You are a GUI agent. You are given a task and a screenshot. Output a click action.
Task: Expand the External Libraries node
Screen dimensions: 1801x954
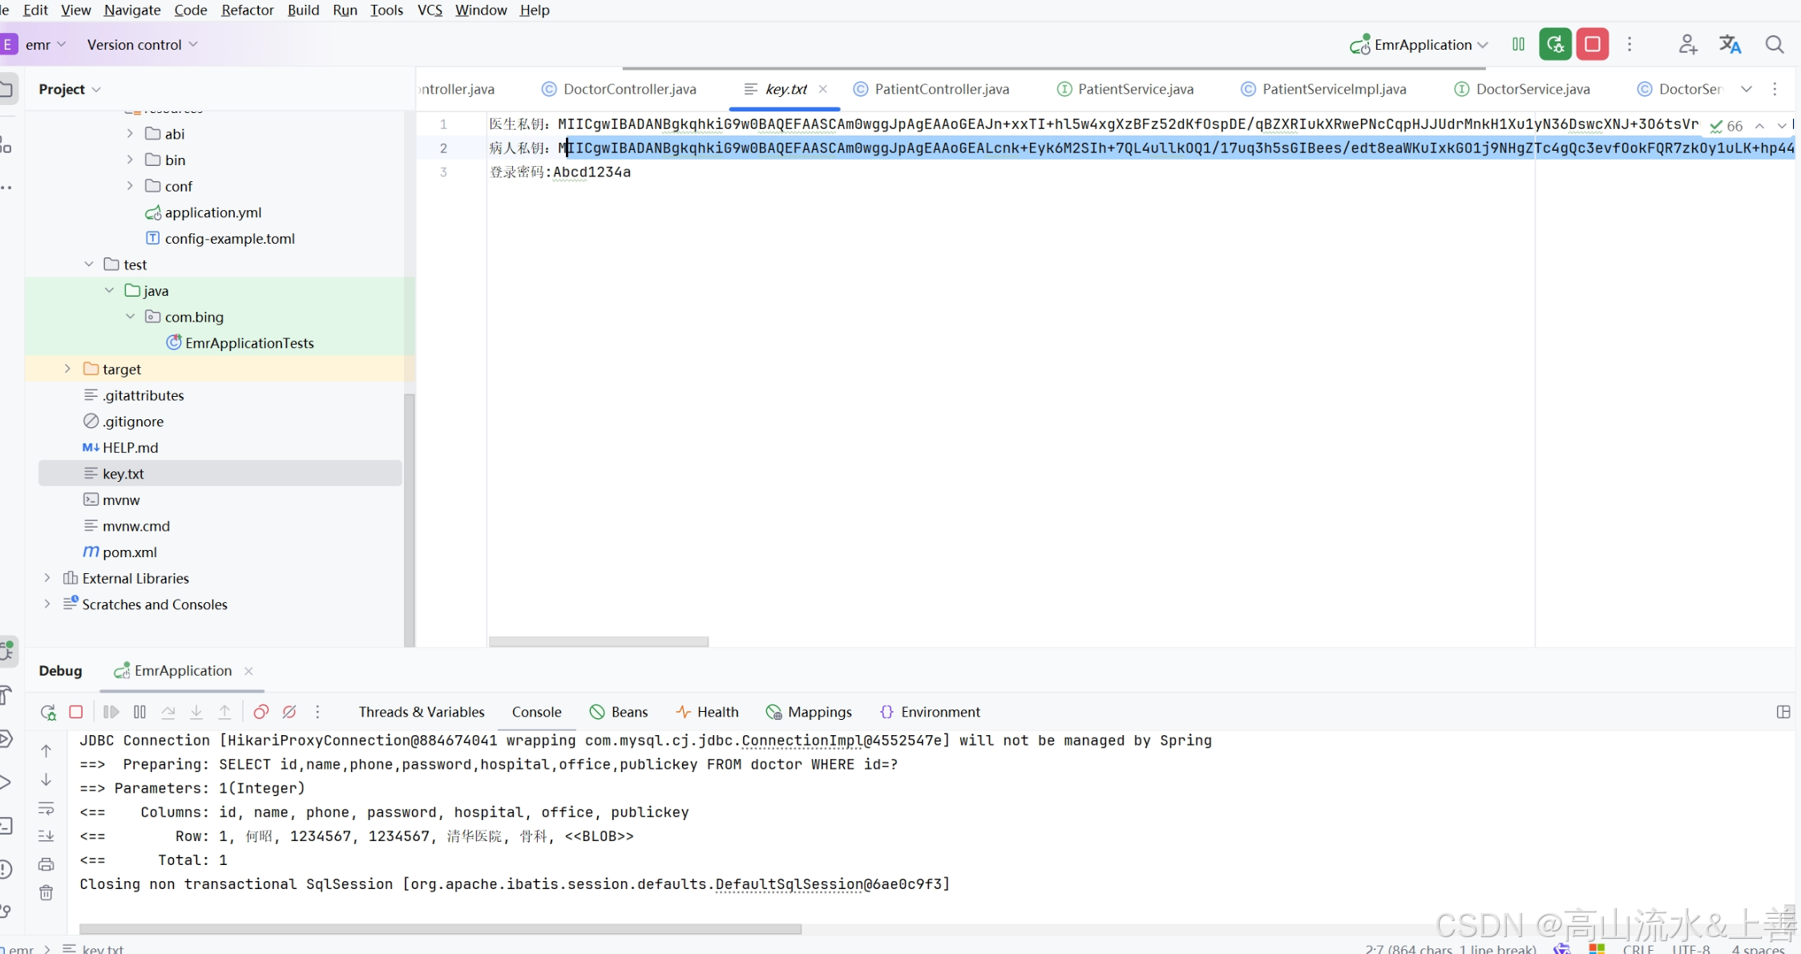pyautogui.click(x=47, y=578)
